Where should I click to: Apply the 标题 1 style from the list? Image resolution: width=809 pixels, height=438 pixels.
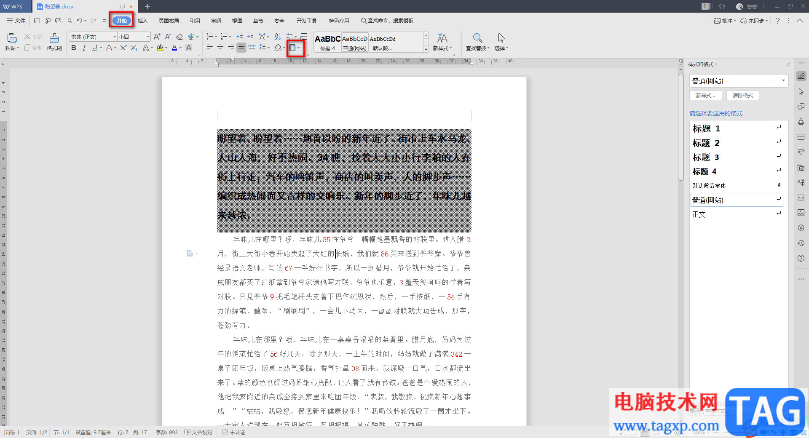[737, 128]
